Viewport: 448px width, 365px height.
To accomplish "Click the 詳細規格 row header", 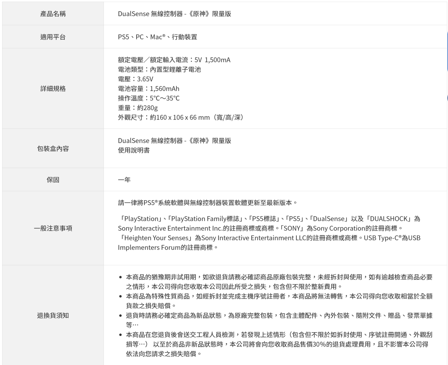I will point(53,89).
